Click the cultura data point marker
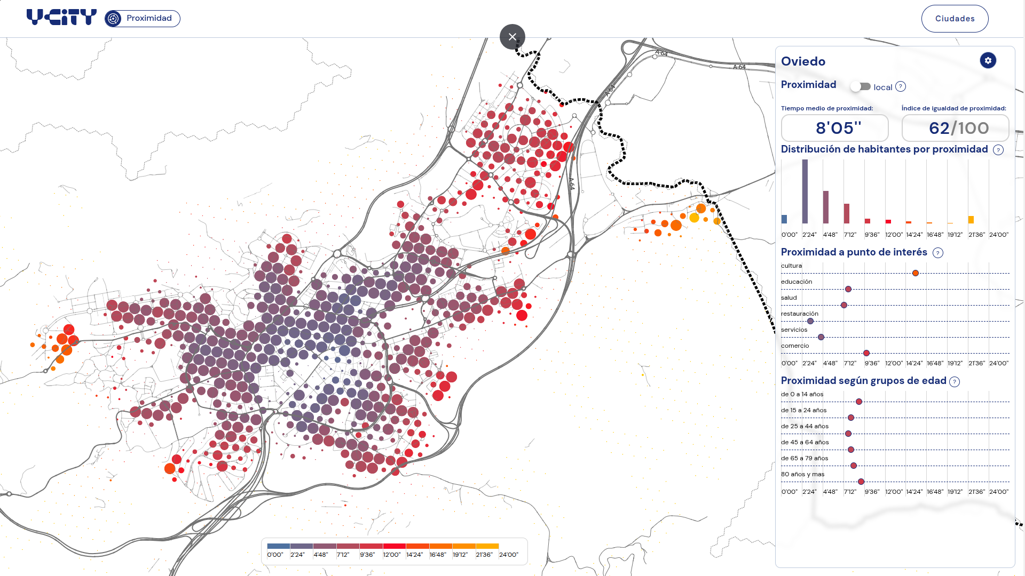The width and height of the screenshot is (1025, 576). click(916, 273)
